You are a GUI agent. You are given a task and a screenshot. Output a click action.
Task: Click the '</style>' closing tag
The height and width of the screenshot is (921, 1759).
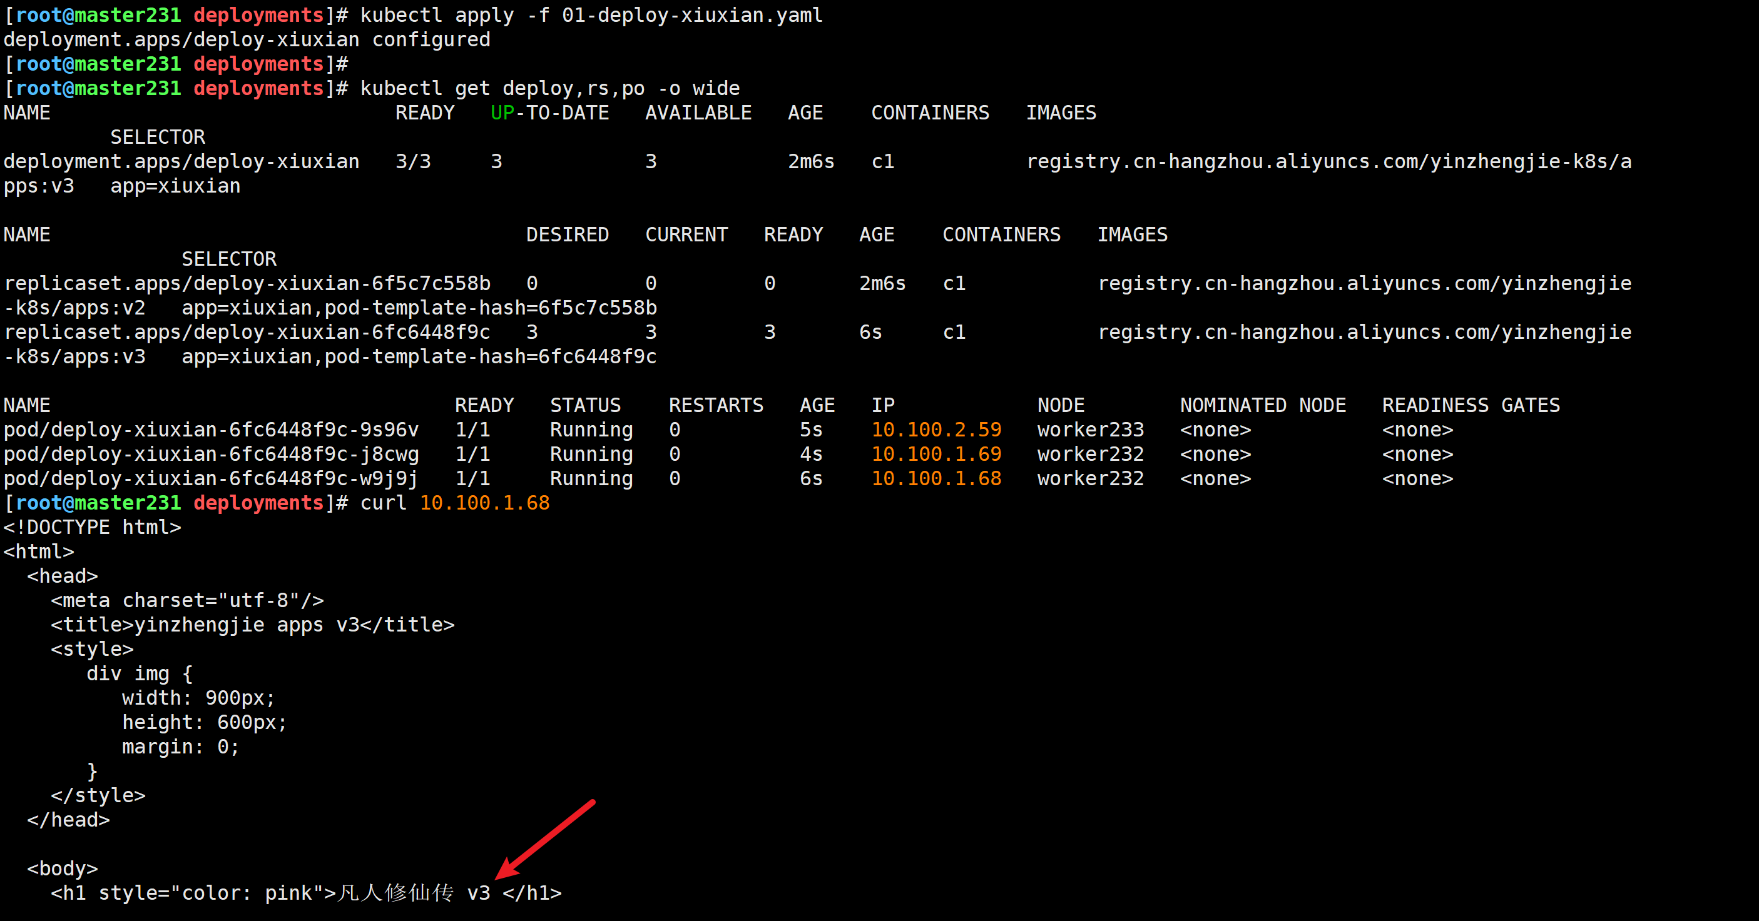pos(98,795)
